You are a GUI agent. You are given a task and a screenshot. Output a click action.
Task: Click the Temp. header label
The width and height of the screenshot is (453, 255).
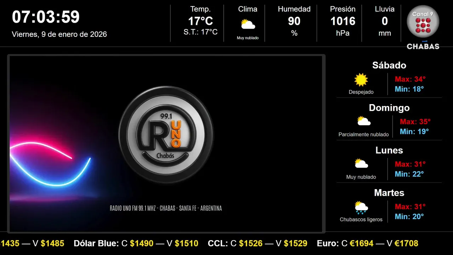(x=201, y=9)
